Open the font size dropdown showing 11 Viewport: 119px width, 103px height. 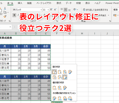coord(48,10)
